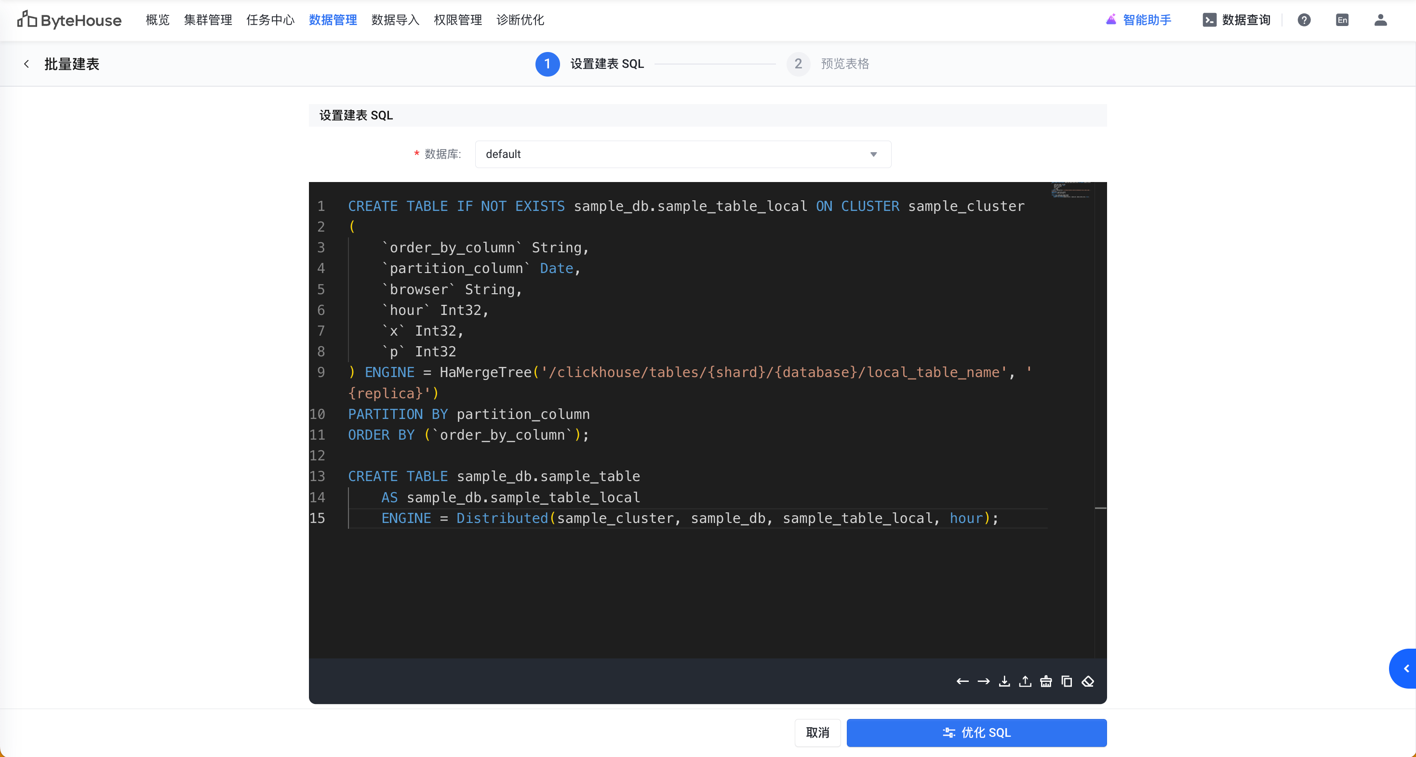This screenshot has width=1416, height=757.
Task: Open the help question mark icon
Action: (1304, 20)
